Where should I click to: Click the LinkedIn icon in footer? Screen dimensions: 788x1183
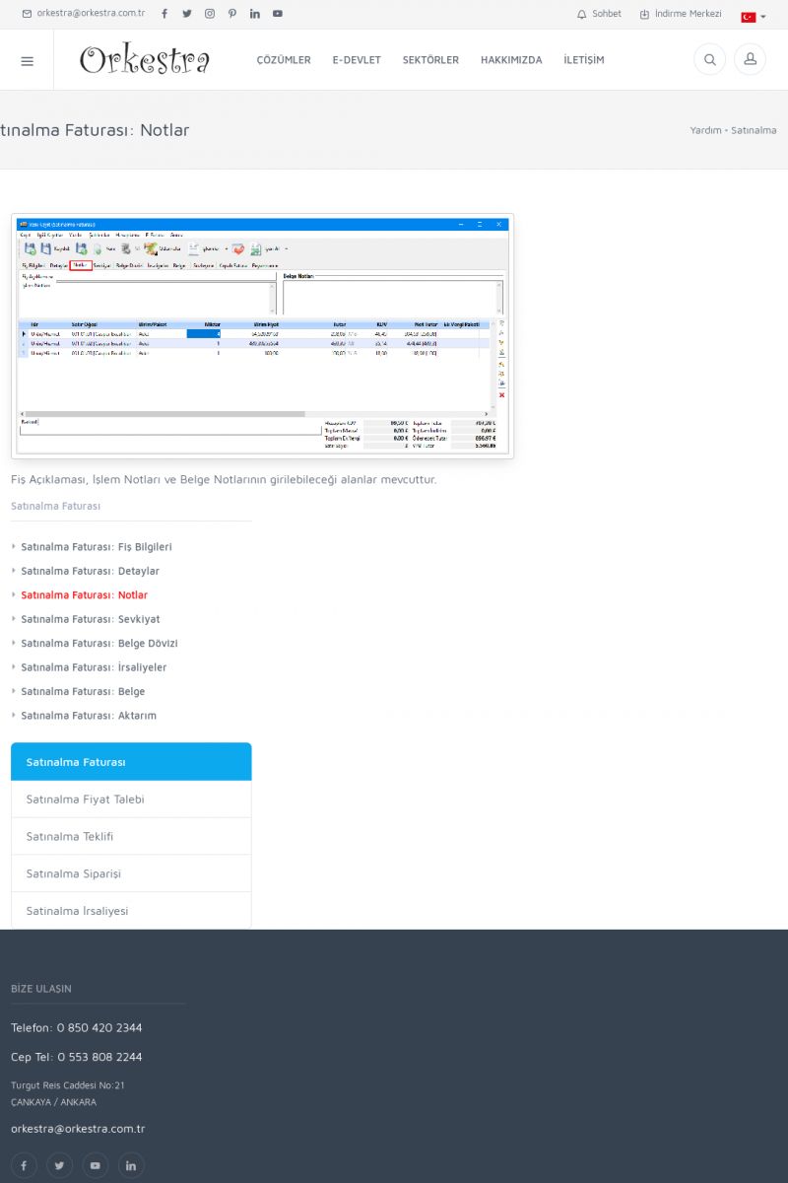(x=131, y=1165)
